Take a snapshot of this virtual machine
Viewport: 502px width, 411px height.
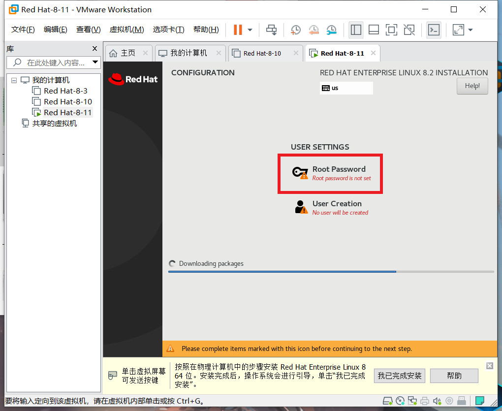pos(295,30)
